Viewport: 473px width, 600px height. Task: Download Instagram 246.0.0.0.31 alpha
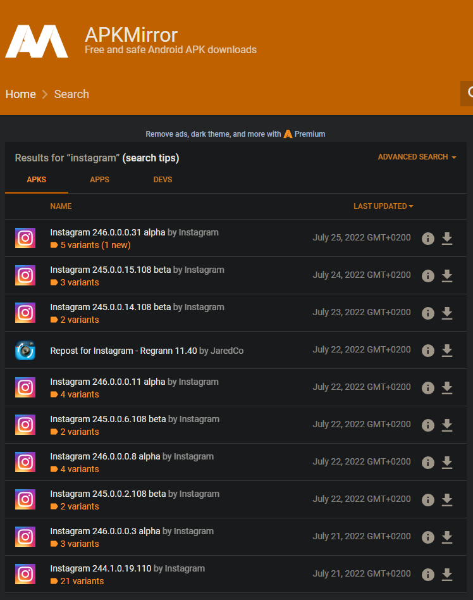[447, 239]
